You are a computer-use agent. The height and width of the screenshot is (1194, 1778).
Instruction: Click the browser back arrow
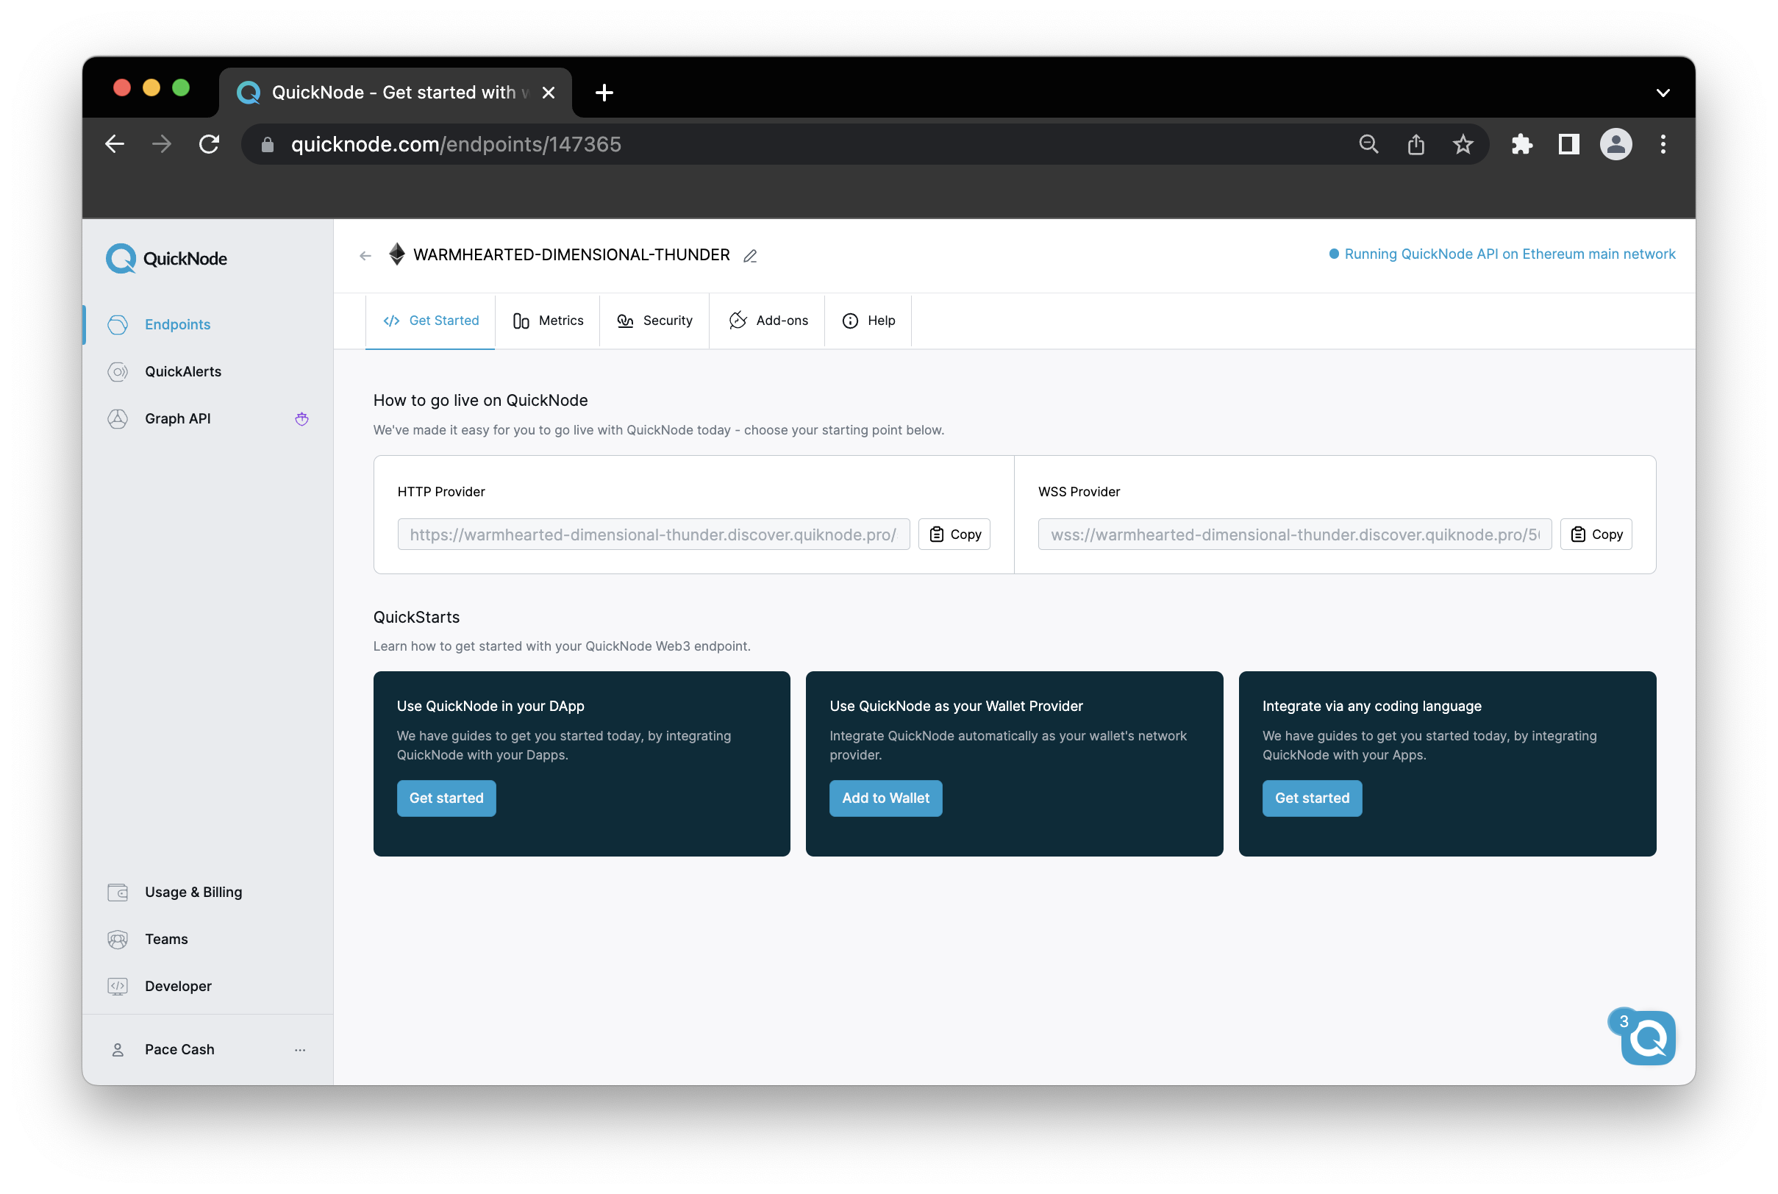click(x=115, y=144)
